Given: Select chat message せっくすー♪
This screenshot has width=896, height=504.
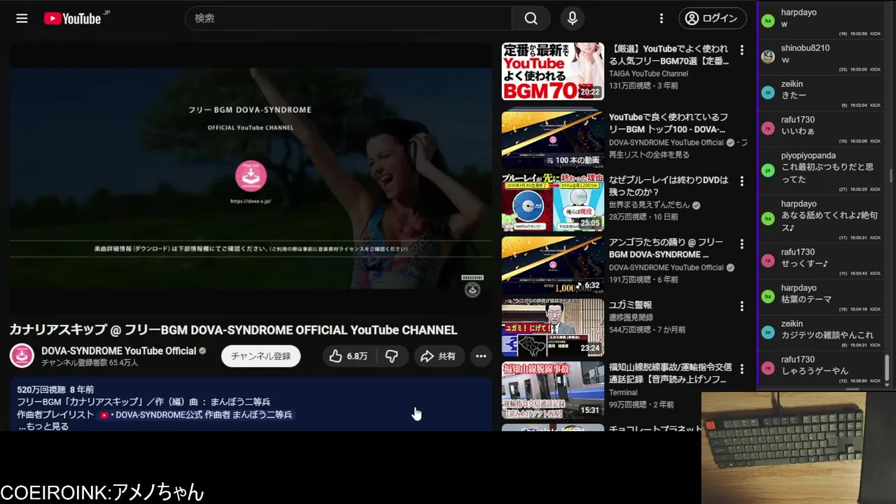Looking at the screenshot, I should 804,263.
